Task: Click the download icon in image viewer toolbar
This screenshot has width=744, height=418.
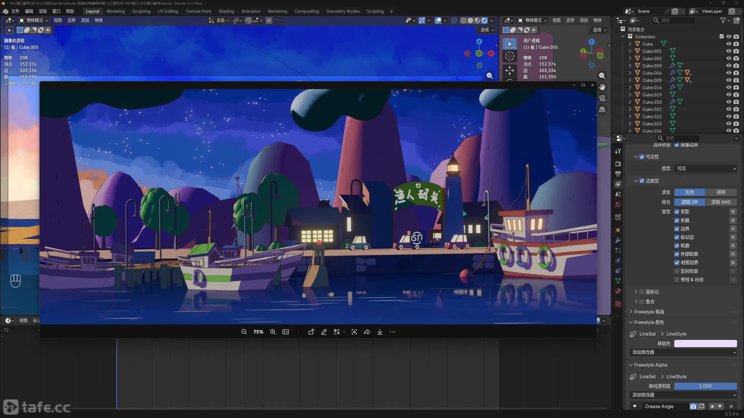Action: tap(380, 332)
